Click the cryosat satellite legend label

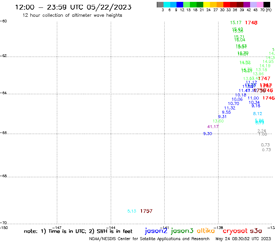click(235, 231)
